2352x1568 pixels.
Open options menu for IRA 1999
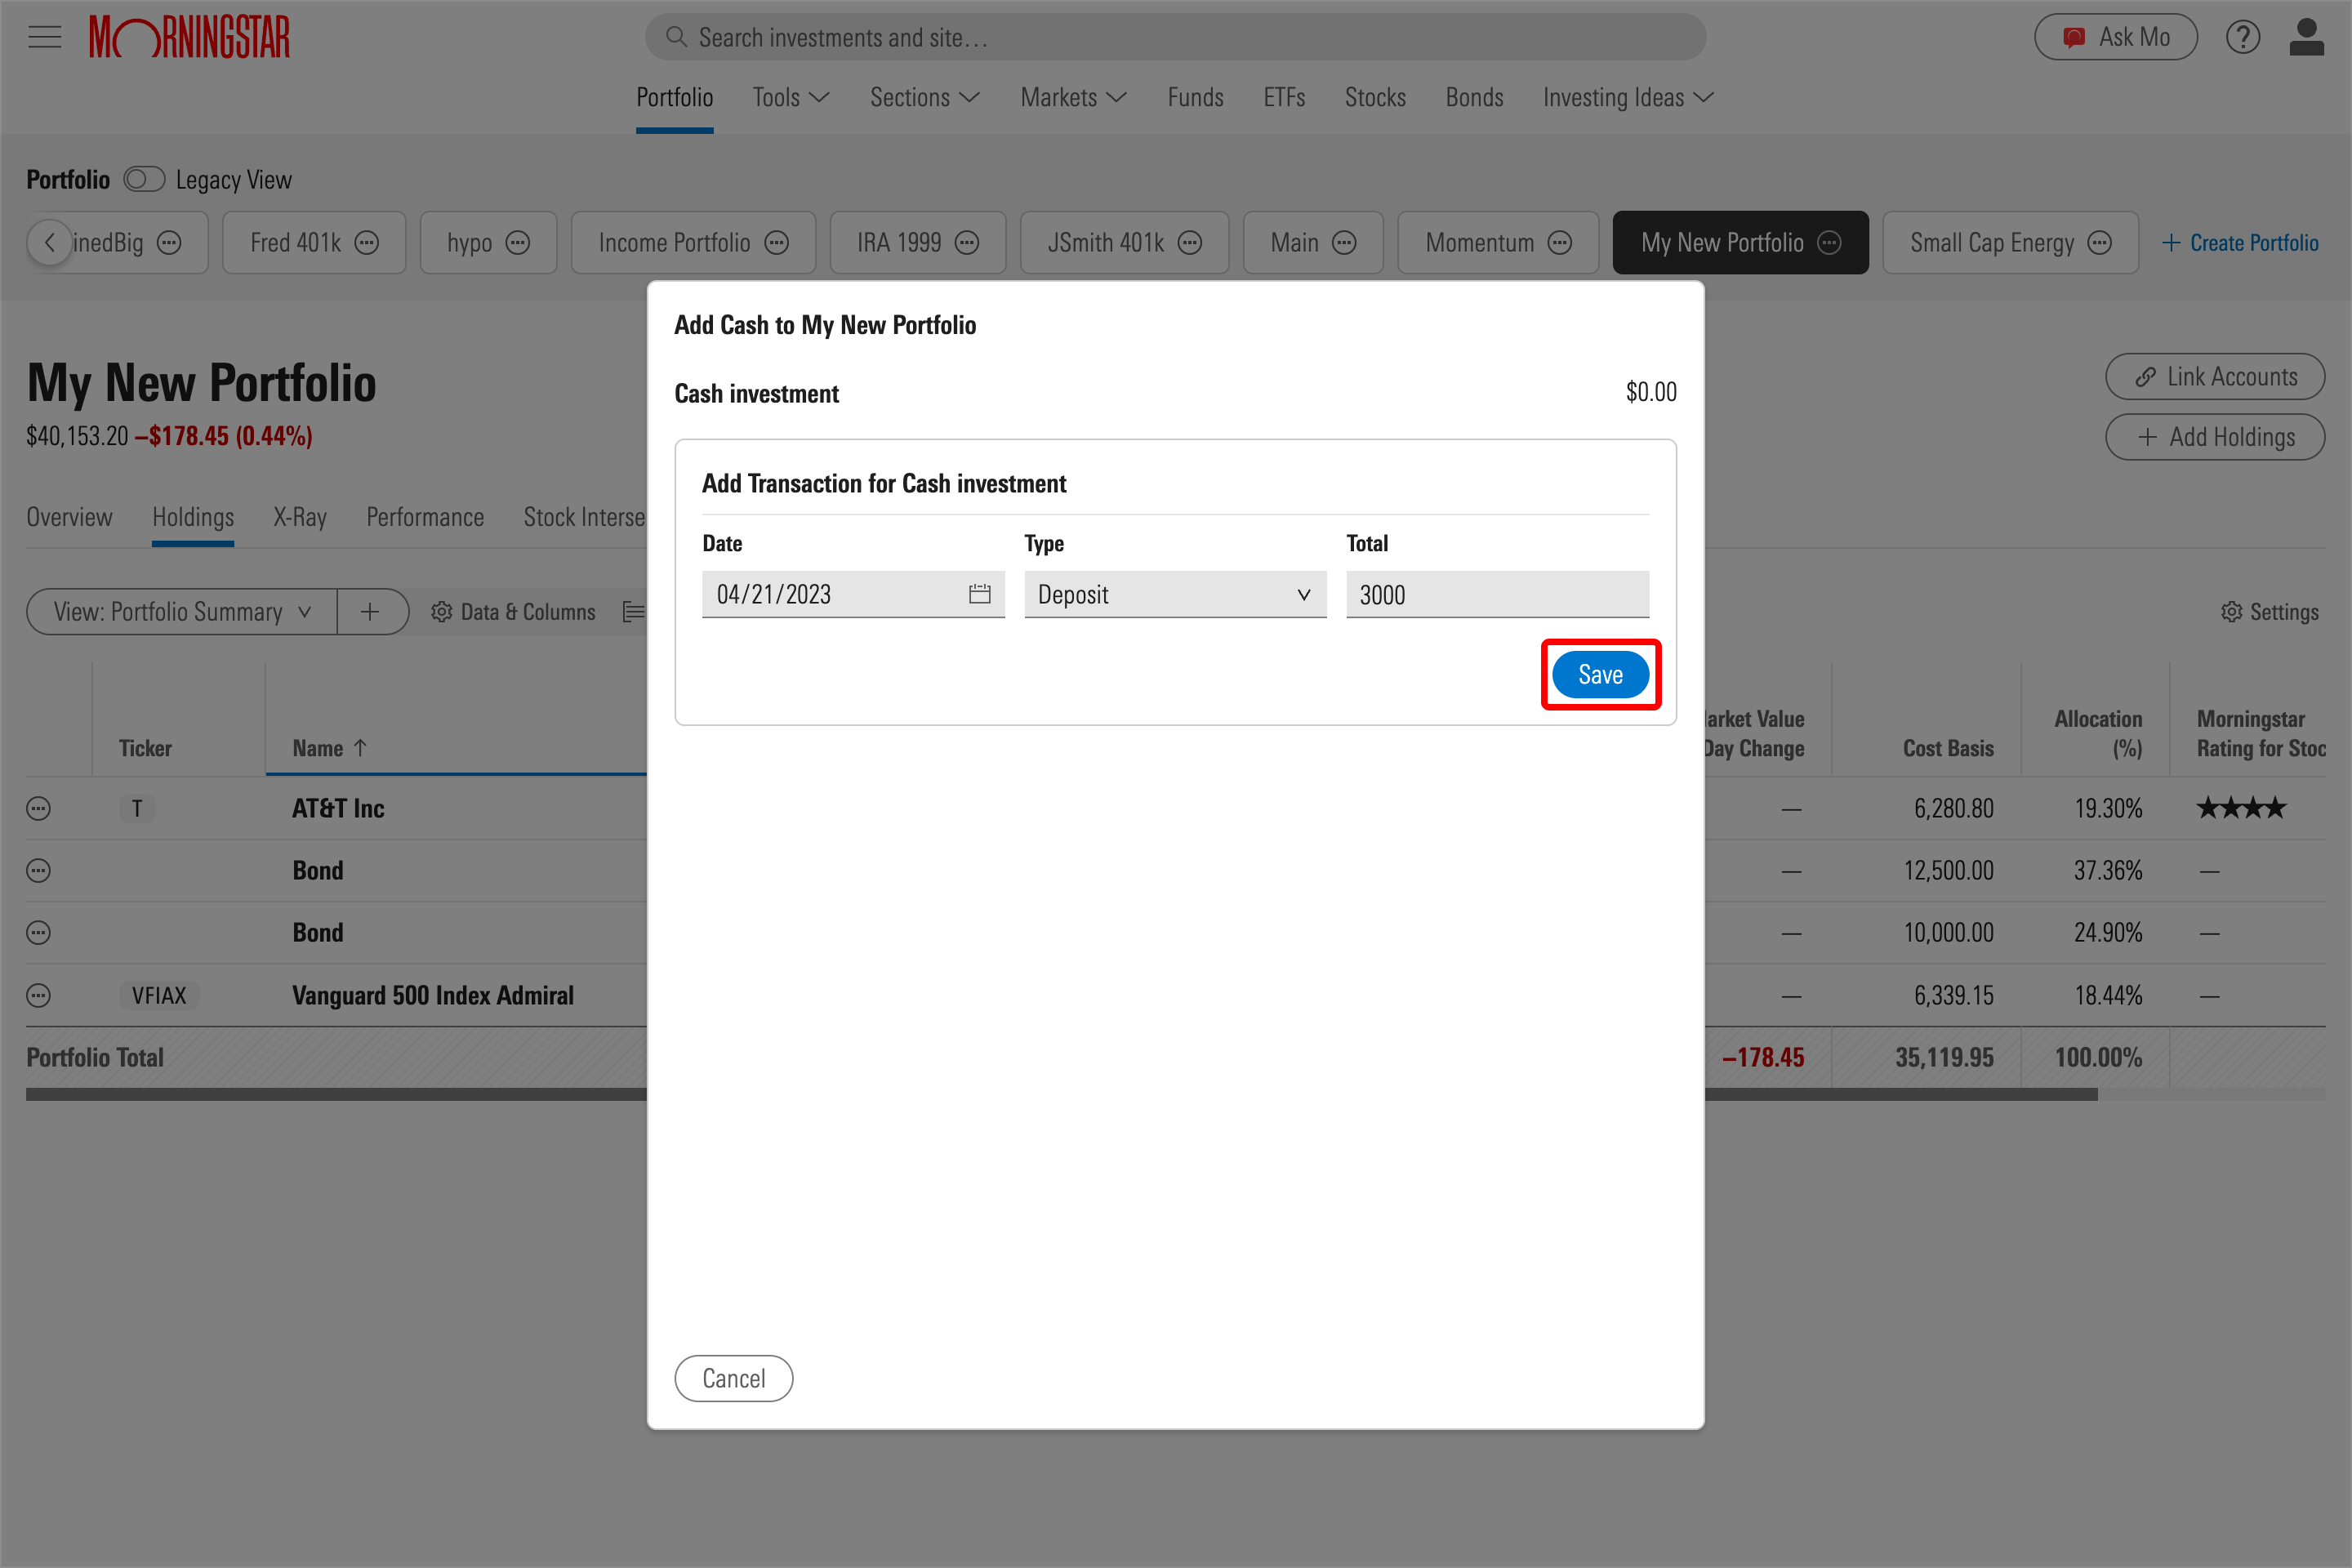(966, 243)
